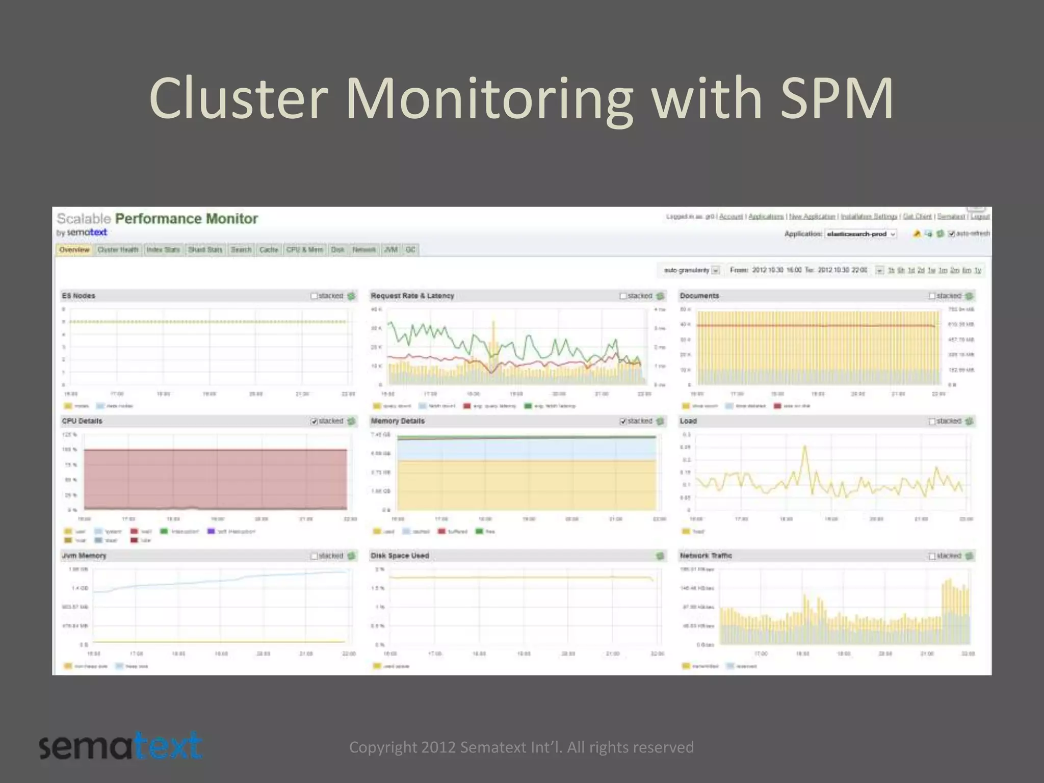Viewport: 1044px width, 783px height.
Task: Select the 1m time range shortcut
Action: (x=943, y=271)
